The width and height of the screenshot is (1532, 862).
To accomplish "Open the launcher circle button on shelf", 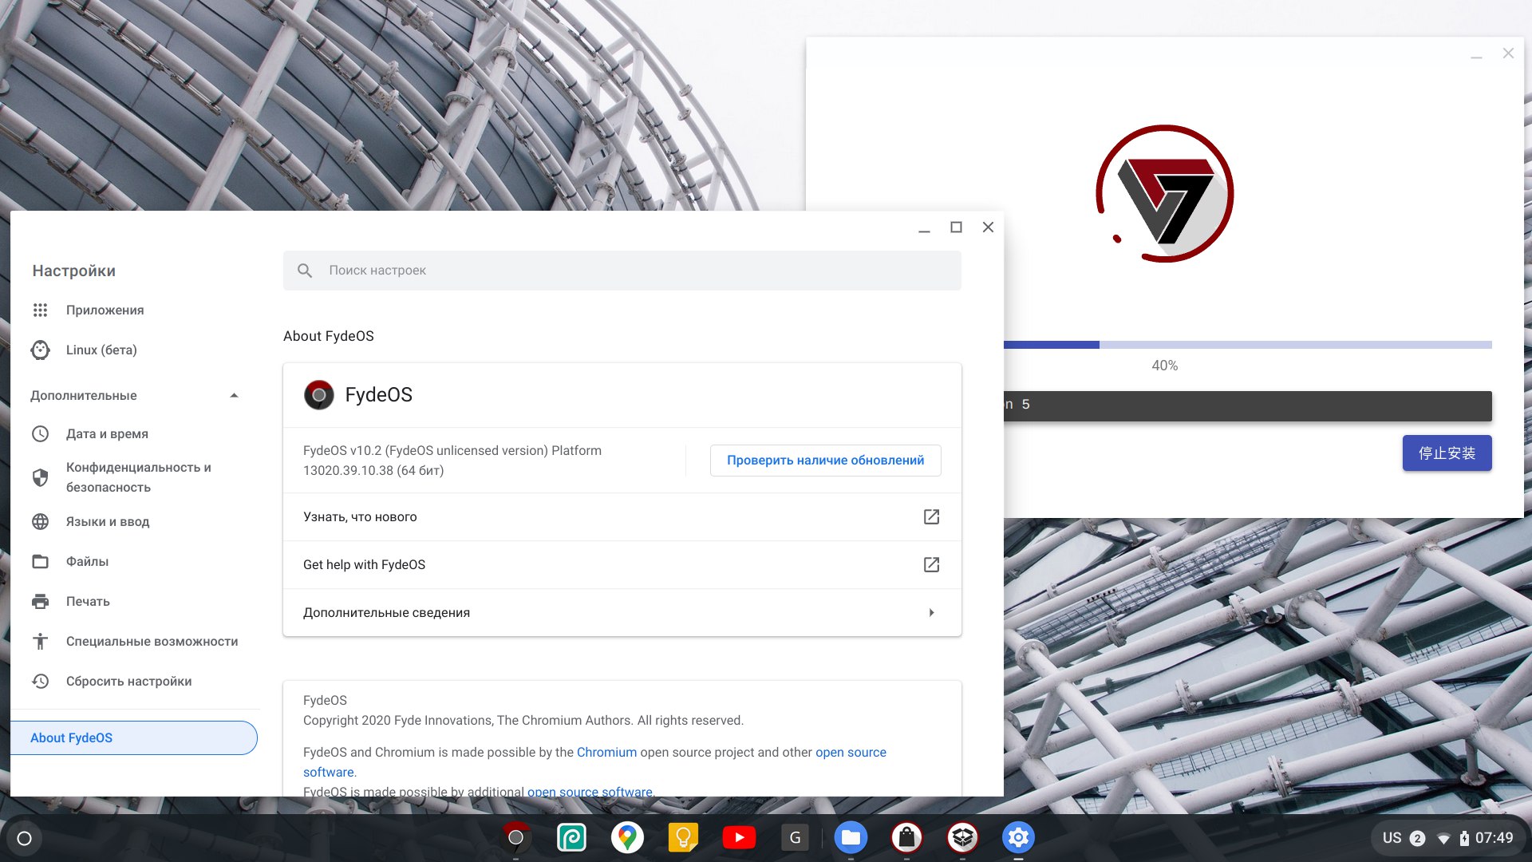I will click(x=24, y=838).
